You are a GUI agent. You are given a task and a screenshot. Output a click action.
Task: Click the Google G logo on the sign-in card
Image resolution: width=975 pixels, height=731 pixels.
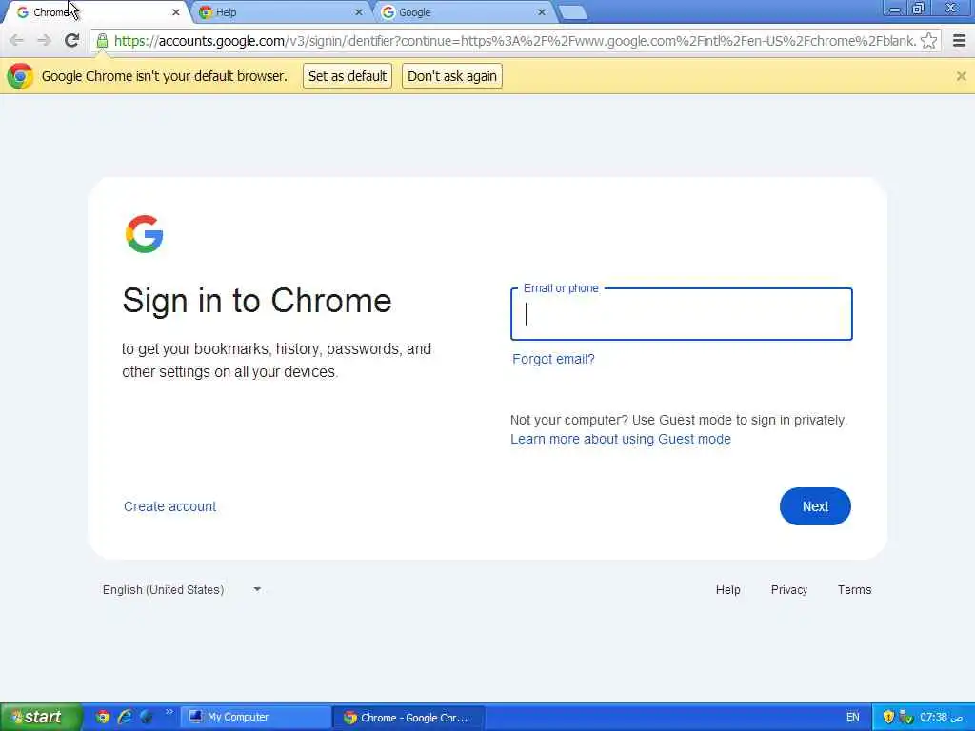coord(145,234)
